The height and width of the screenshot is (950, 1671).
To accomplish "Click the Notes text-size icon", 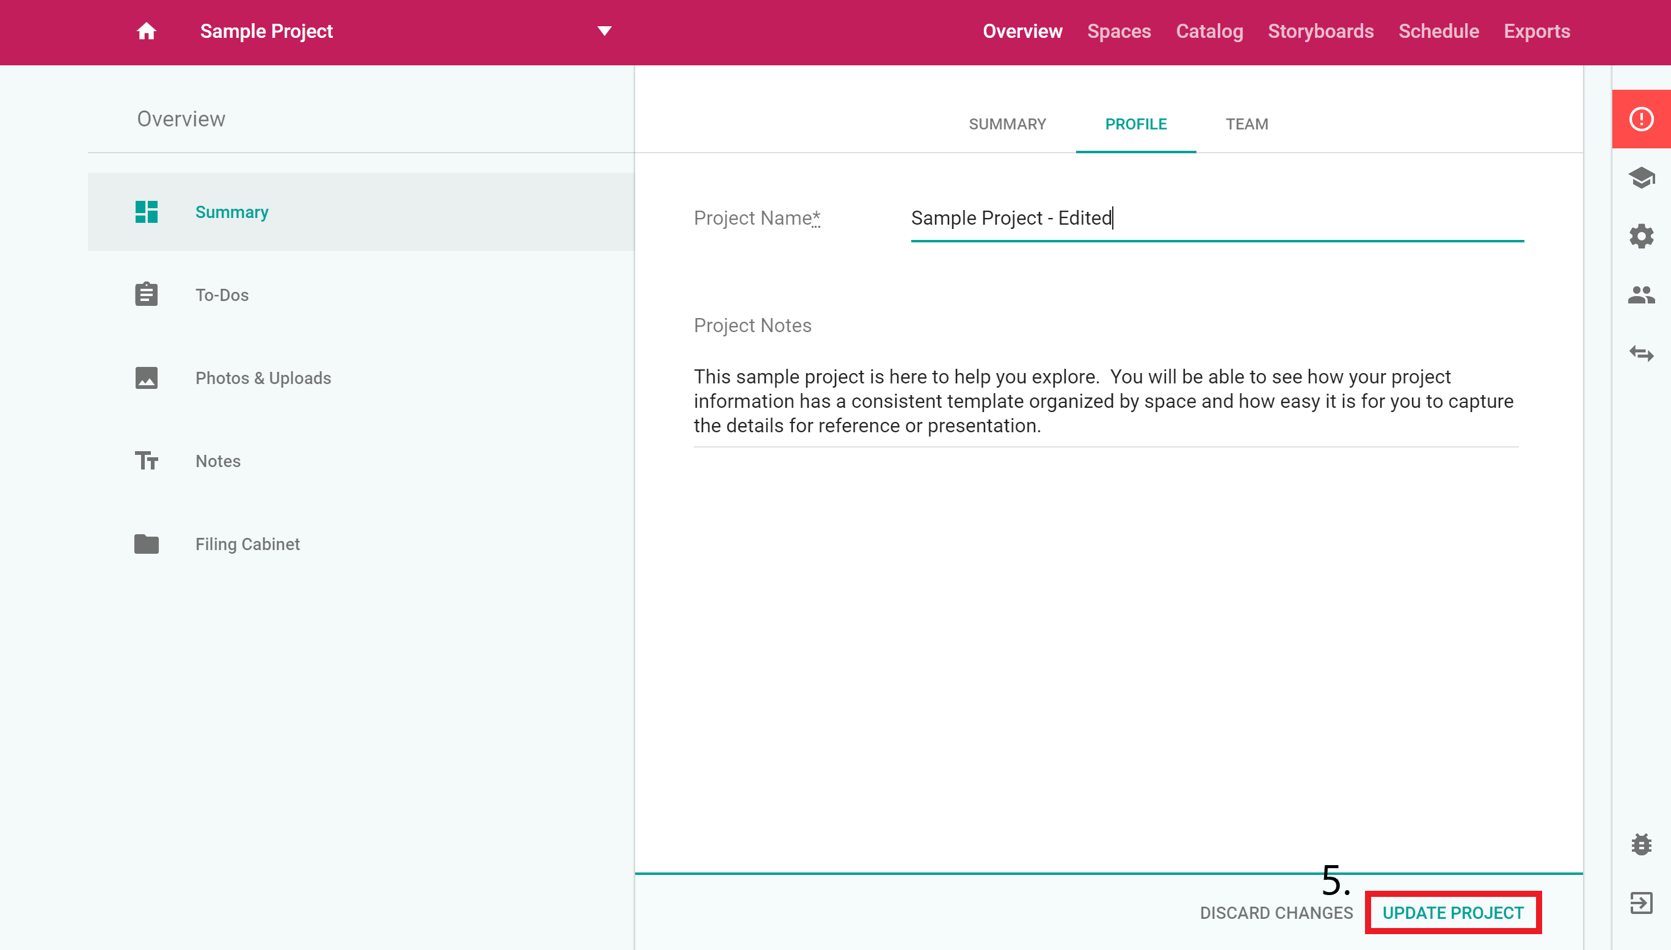I will (146, 460).
